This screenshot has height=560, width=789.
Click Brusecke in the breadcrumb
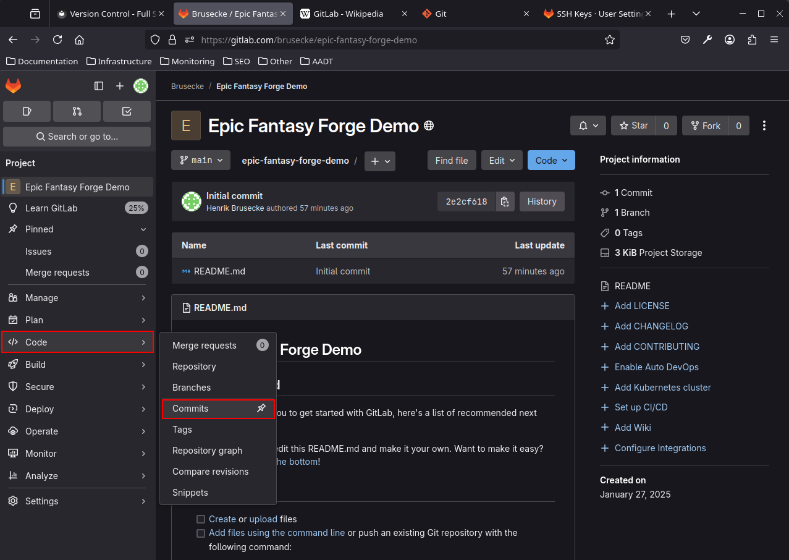click(x=187, y=87)
